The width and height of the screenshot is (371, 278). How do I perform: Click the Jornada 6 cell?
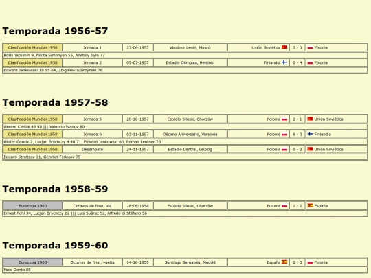point(92,135)
